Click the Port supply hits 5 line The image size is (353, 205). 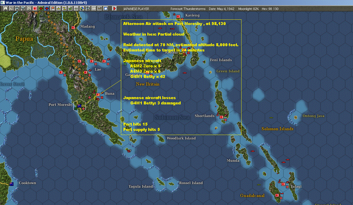[x=141, y=129]
